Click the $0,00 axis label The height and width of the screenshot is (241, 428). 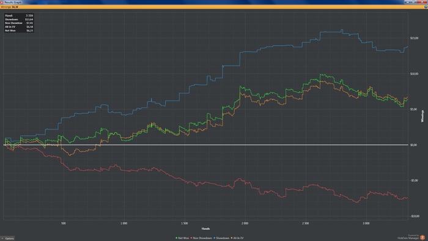click(x=413, y=145)
